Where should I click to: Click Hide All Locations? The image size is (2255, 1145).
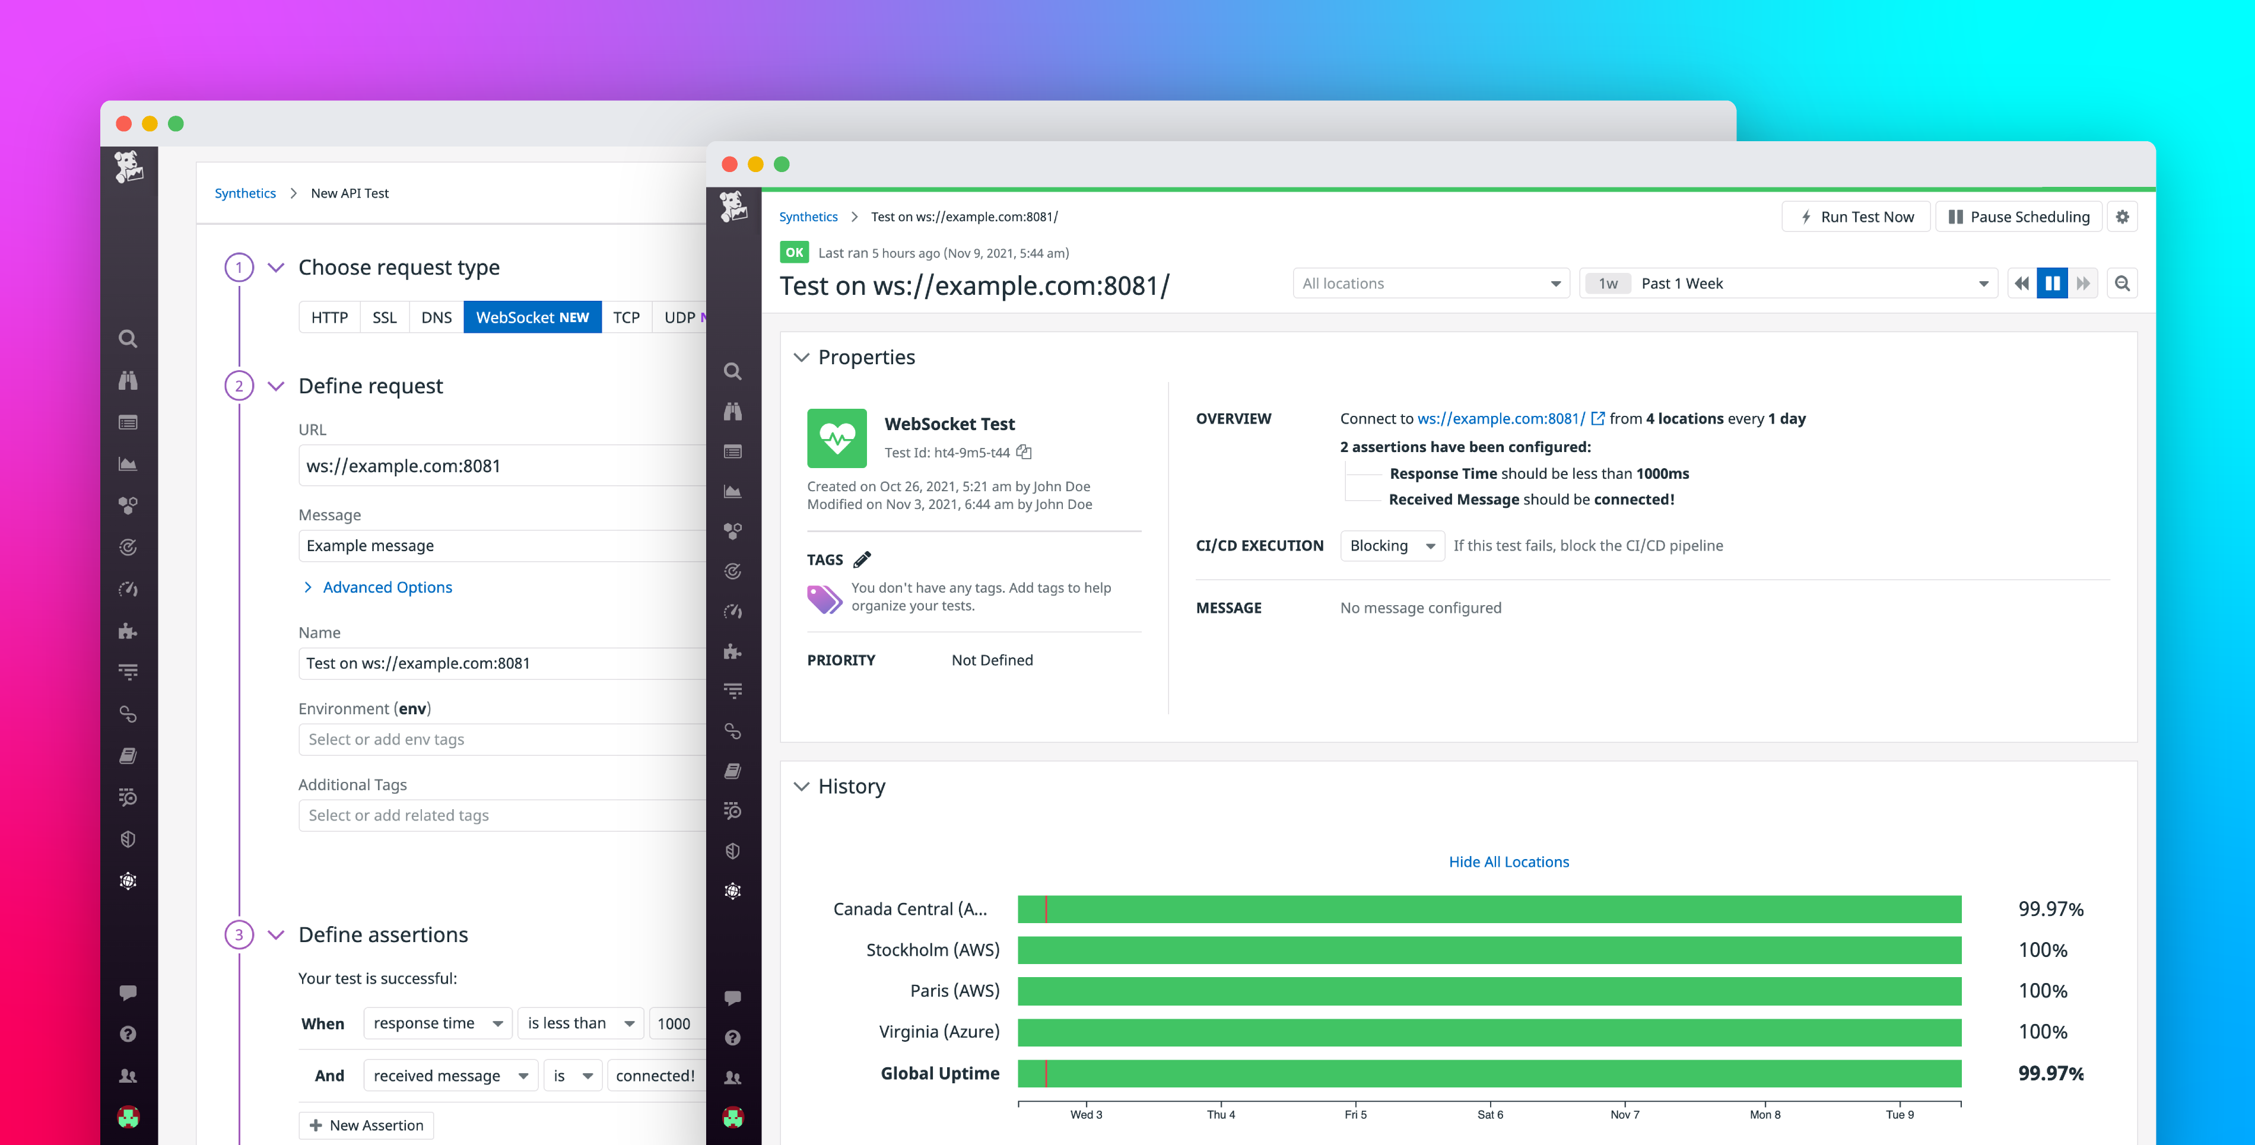[x=1509, y=861]
